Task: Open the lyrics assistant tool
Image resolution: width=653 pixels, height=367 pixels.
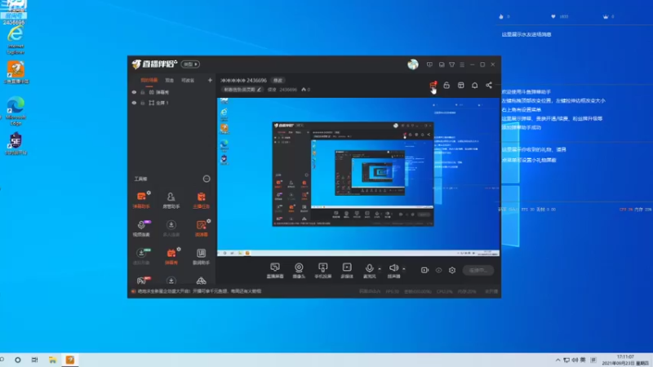Action: pos(201,256)
